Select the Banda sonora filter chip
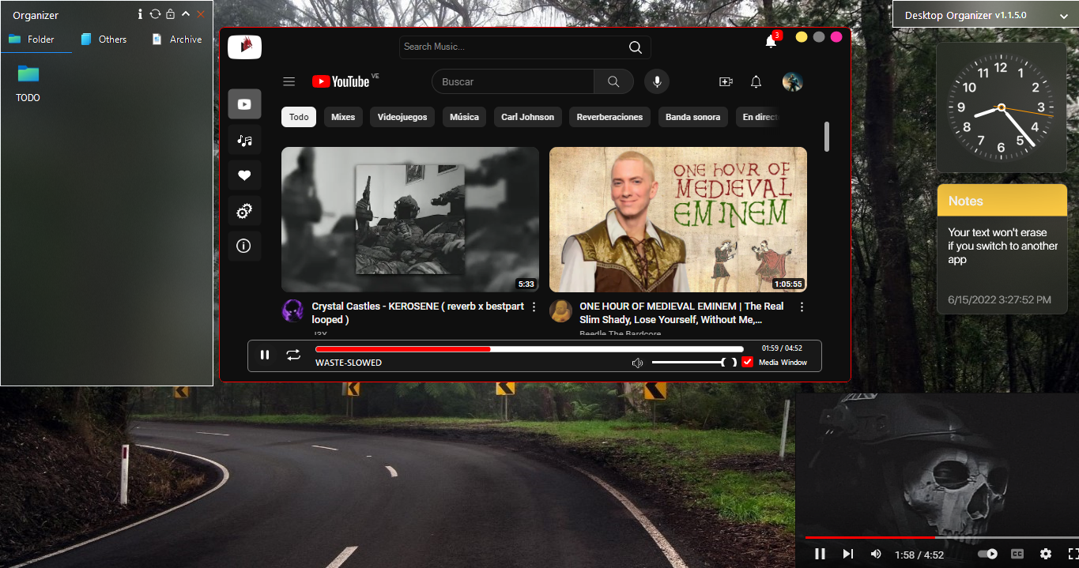The width and height of the screenshot is (1079, 568). pyautogui.click(x=693, y=117)
